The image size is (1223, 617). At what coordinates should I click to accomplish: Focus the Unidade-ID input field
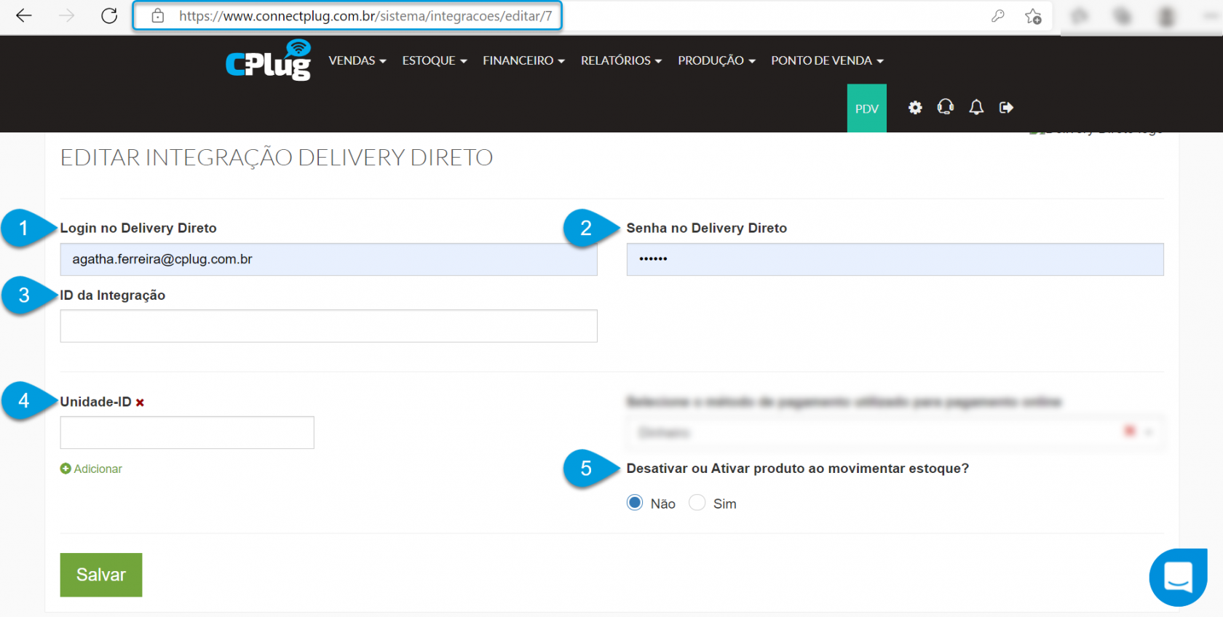coord(187,433)
